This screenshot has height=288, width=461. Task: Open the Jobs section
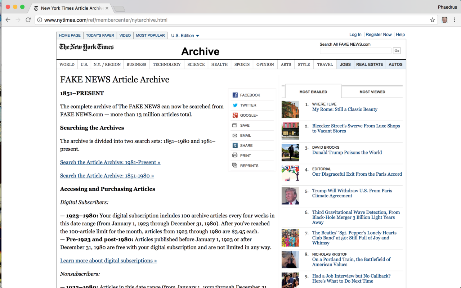pos(345,64)
